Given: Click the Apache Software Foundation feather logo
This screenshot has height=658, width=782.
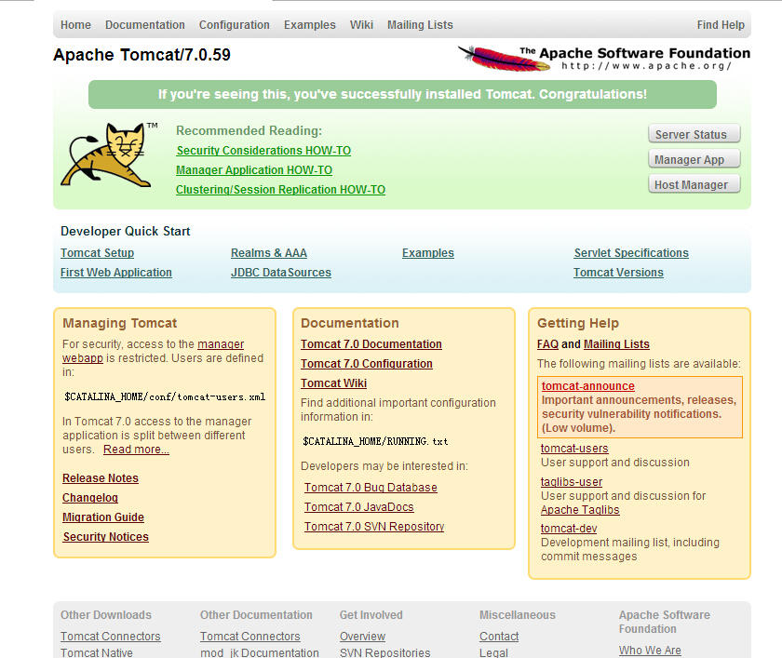Looking at the screenshot, I should [604, 59].
